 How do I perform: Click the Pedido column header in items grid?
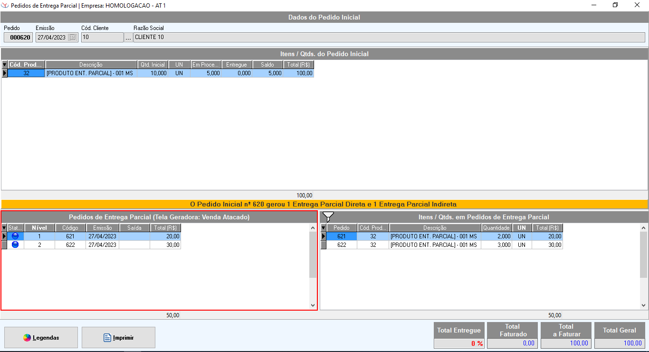[342, 228]
